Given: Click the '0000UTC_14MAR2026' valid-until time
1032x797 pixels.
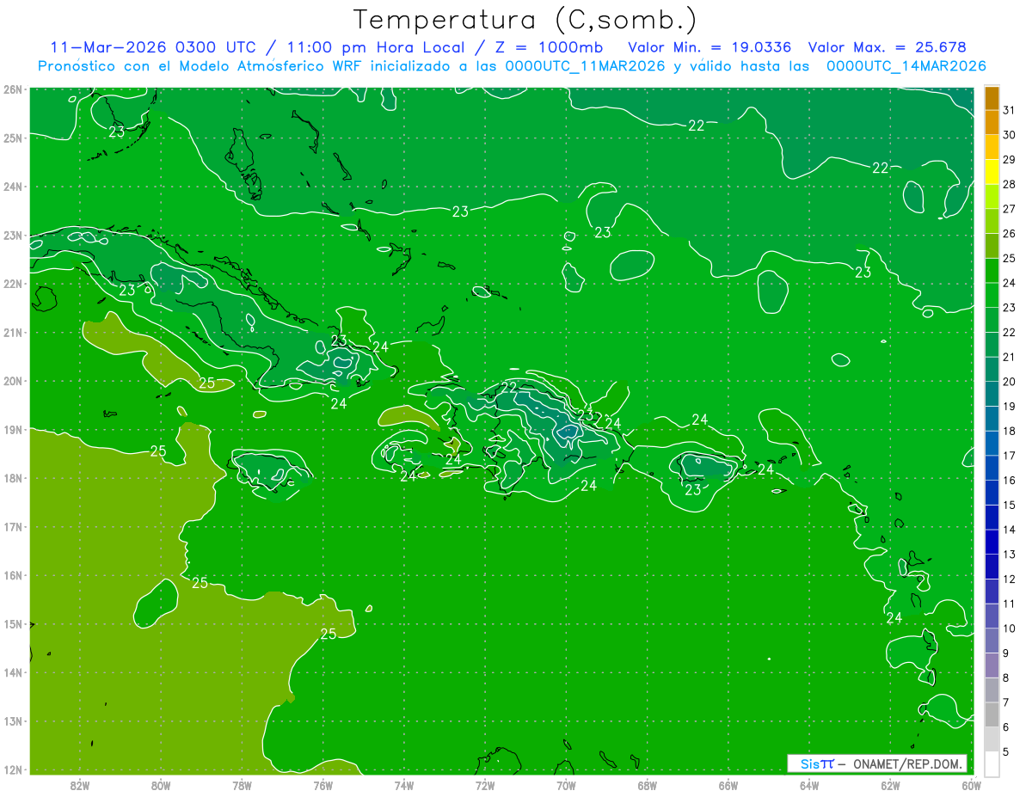Looking at the screenshot, I should pyautogui.click(x=906, y=66).
